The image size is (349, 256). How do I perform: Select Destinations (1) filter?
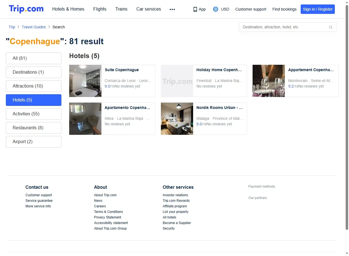(34, 72)
